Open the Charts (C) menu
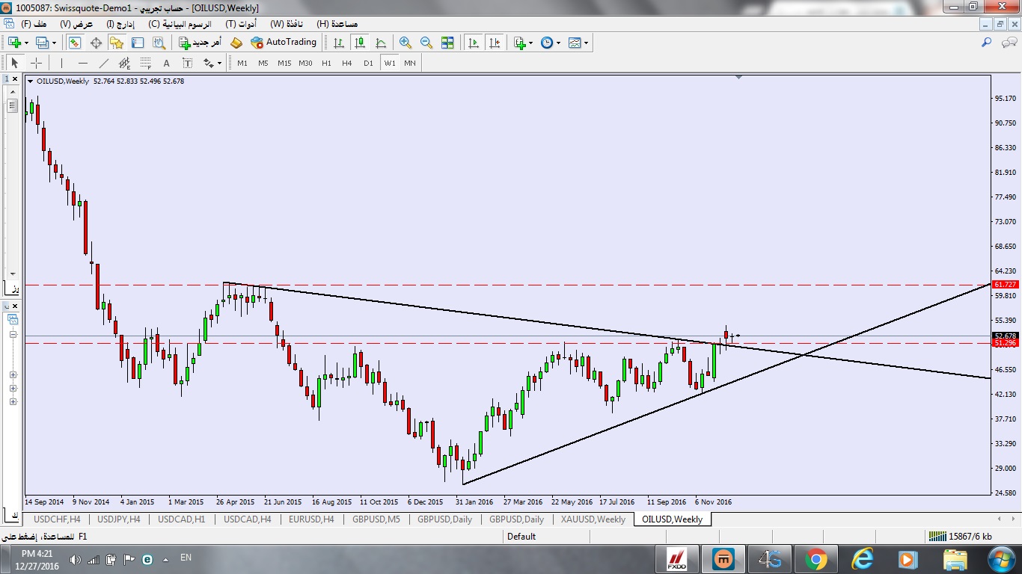Image resolution: width=1022 pixels, height=574 pixels. click(x=180, y=24)
